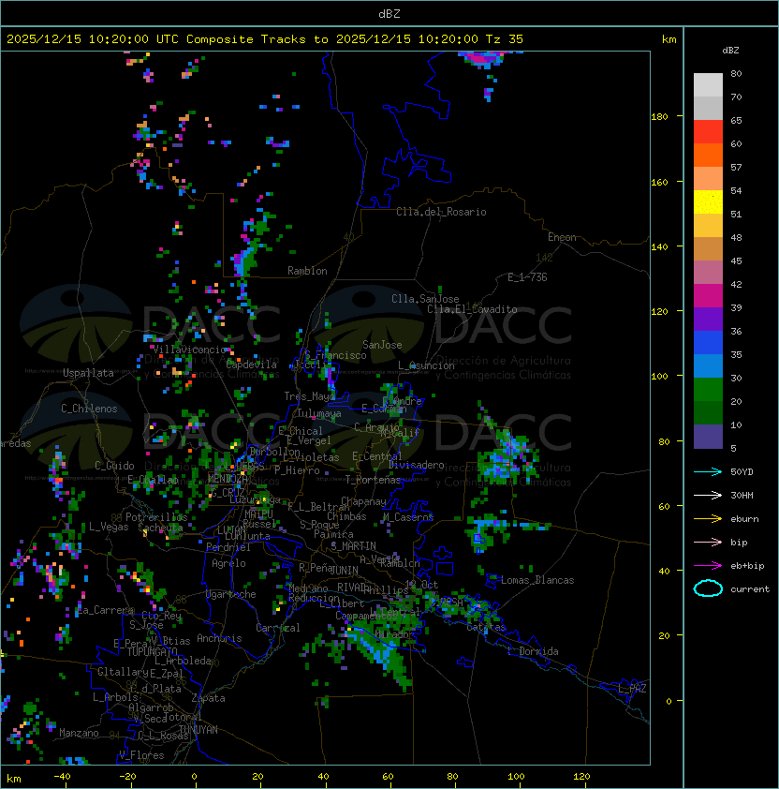Click the 'Perdriel' map label
The height and width of the screenshot is (789, 779).
pyautogui.click(x=228, y=546)
